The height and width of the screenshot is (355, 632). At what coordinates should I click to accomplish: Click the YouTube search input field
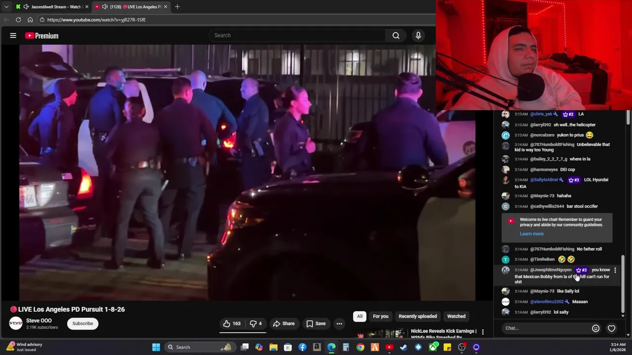click(297, 35)
